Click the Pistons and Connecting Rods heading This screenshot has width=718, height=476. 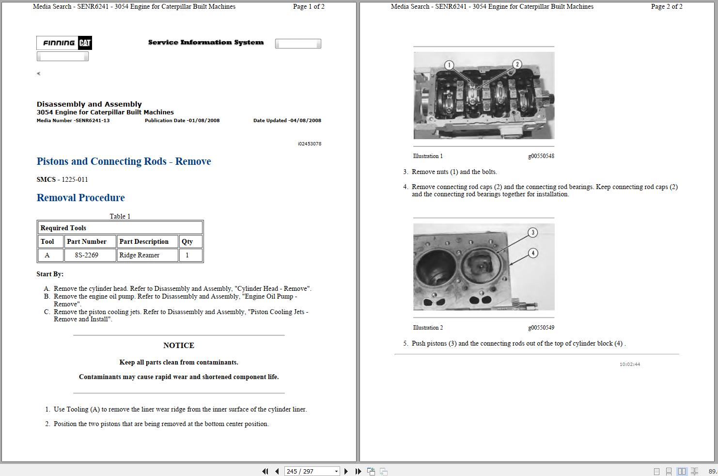coord(124,161)
